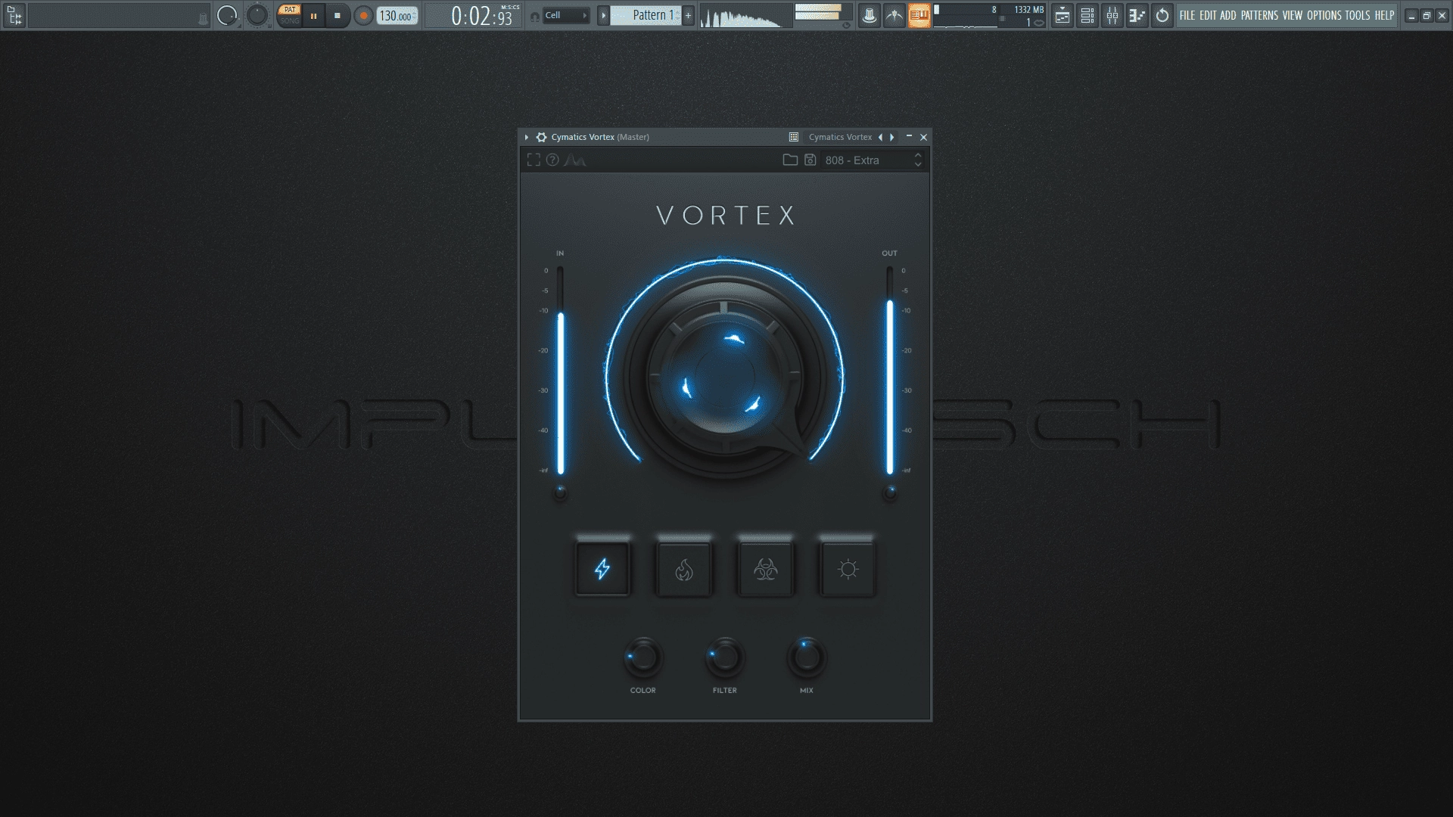This screenshot has width=1453, height=817.
Task: Open the TOOLS menu
Action: coord(1358,15)
